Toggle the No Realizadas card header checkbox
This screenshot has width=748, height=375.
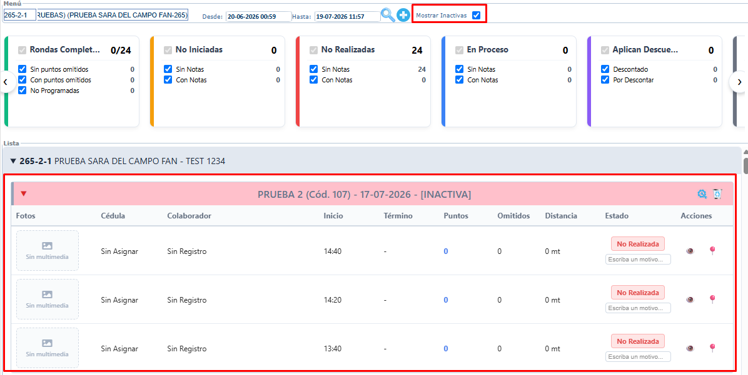[313, 50]
